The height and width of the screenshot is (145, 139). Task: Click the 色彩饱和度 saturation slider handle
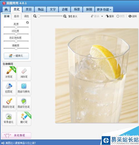16,41
